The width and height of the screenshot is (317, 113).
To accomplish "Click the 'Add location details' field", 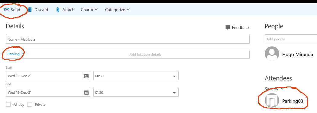I will point(145,54).
